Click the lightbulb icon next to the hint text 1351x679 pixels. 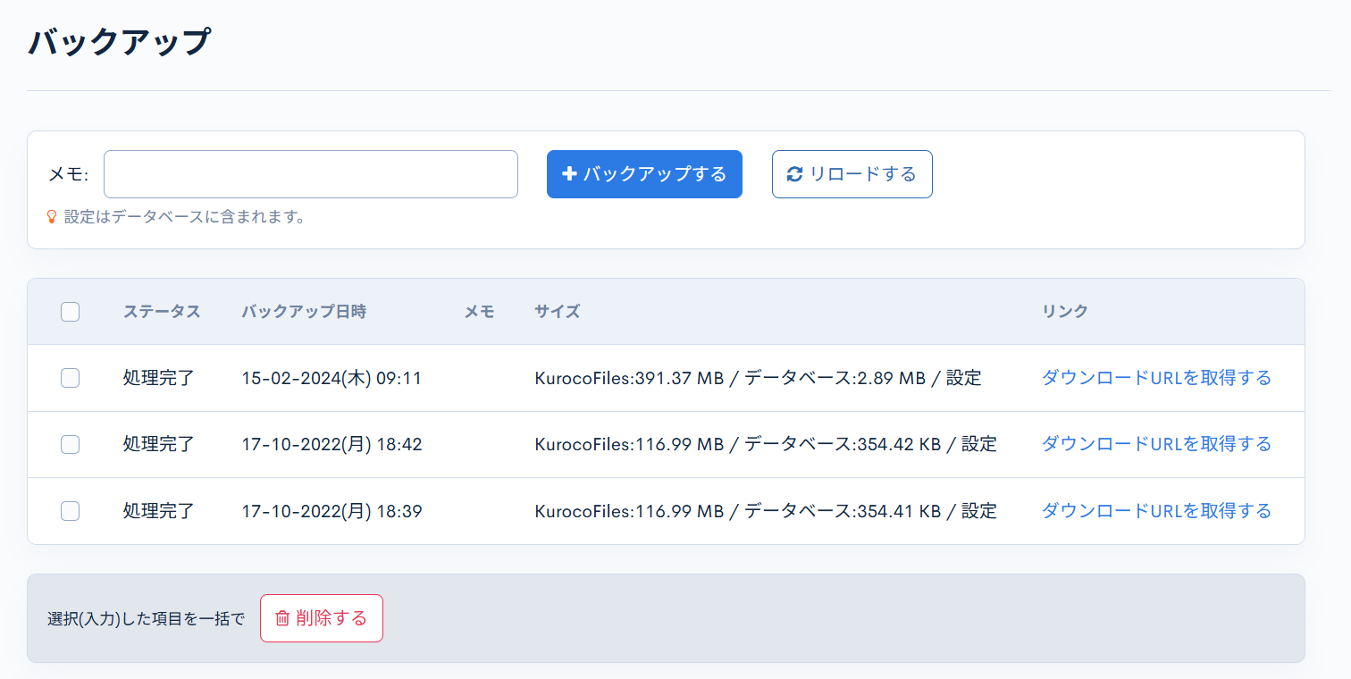pyautogui.click(x=50, y=216)
